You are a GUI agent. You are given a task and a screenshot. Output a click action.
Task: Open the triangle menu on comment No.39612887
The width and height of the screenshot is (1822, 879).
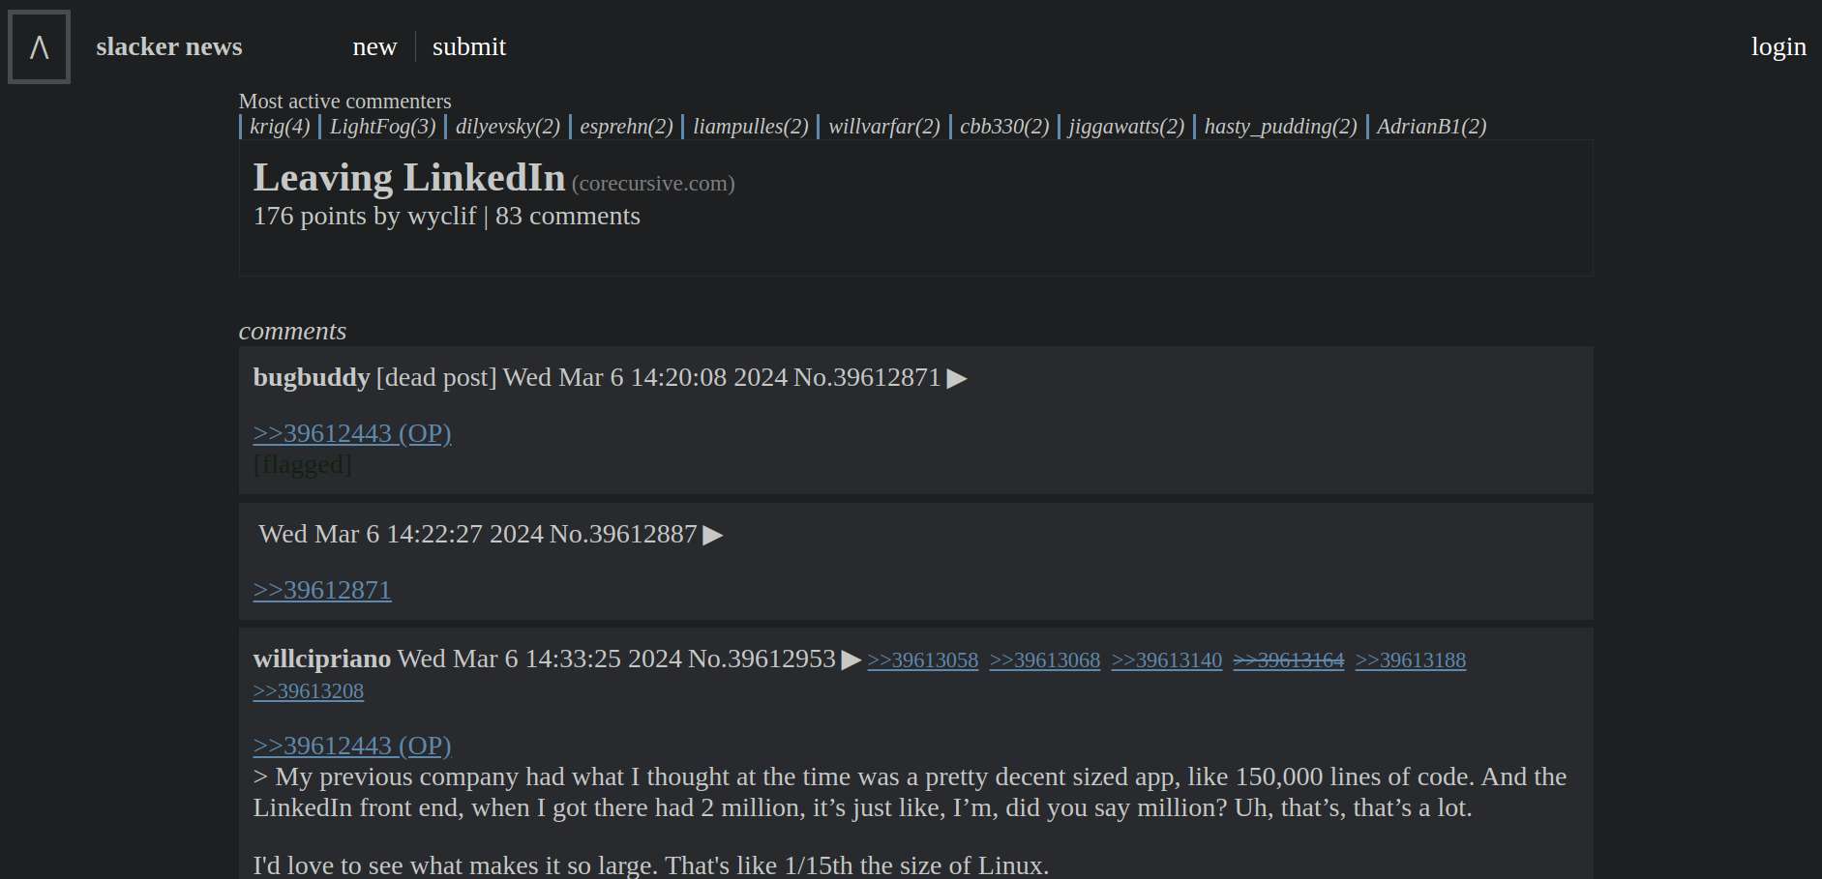click(x=713, y=535)
